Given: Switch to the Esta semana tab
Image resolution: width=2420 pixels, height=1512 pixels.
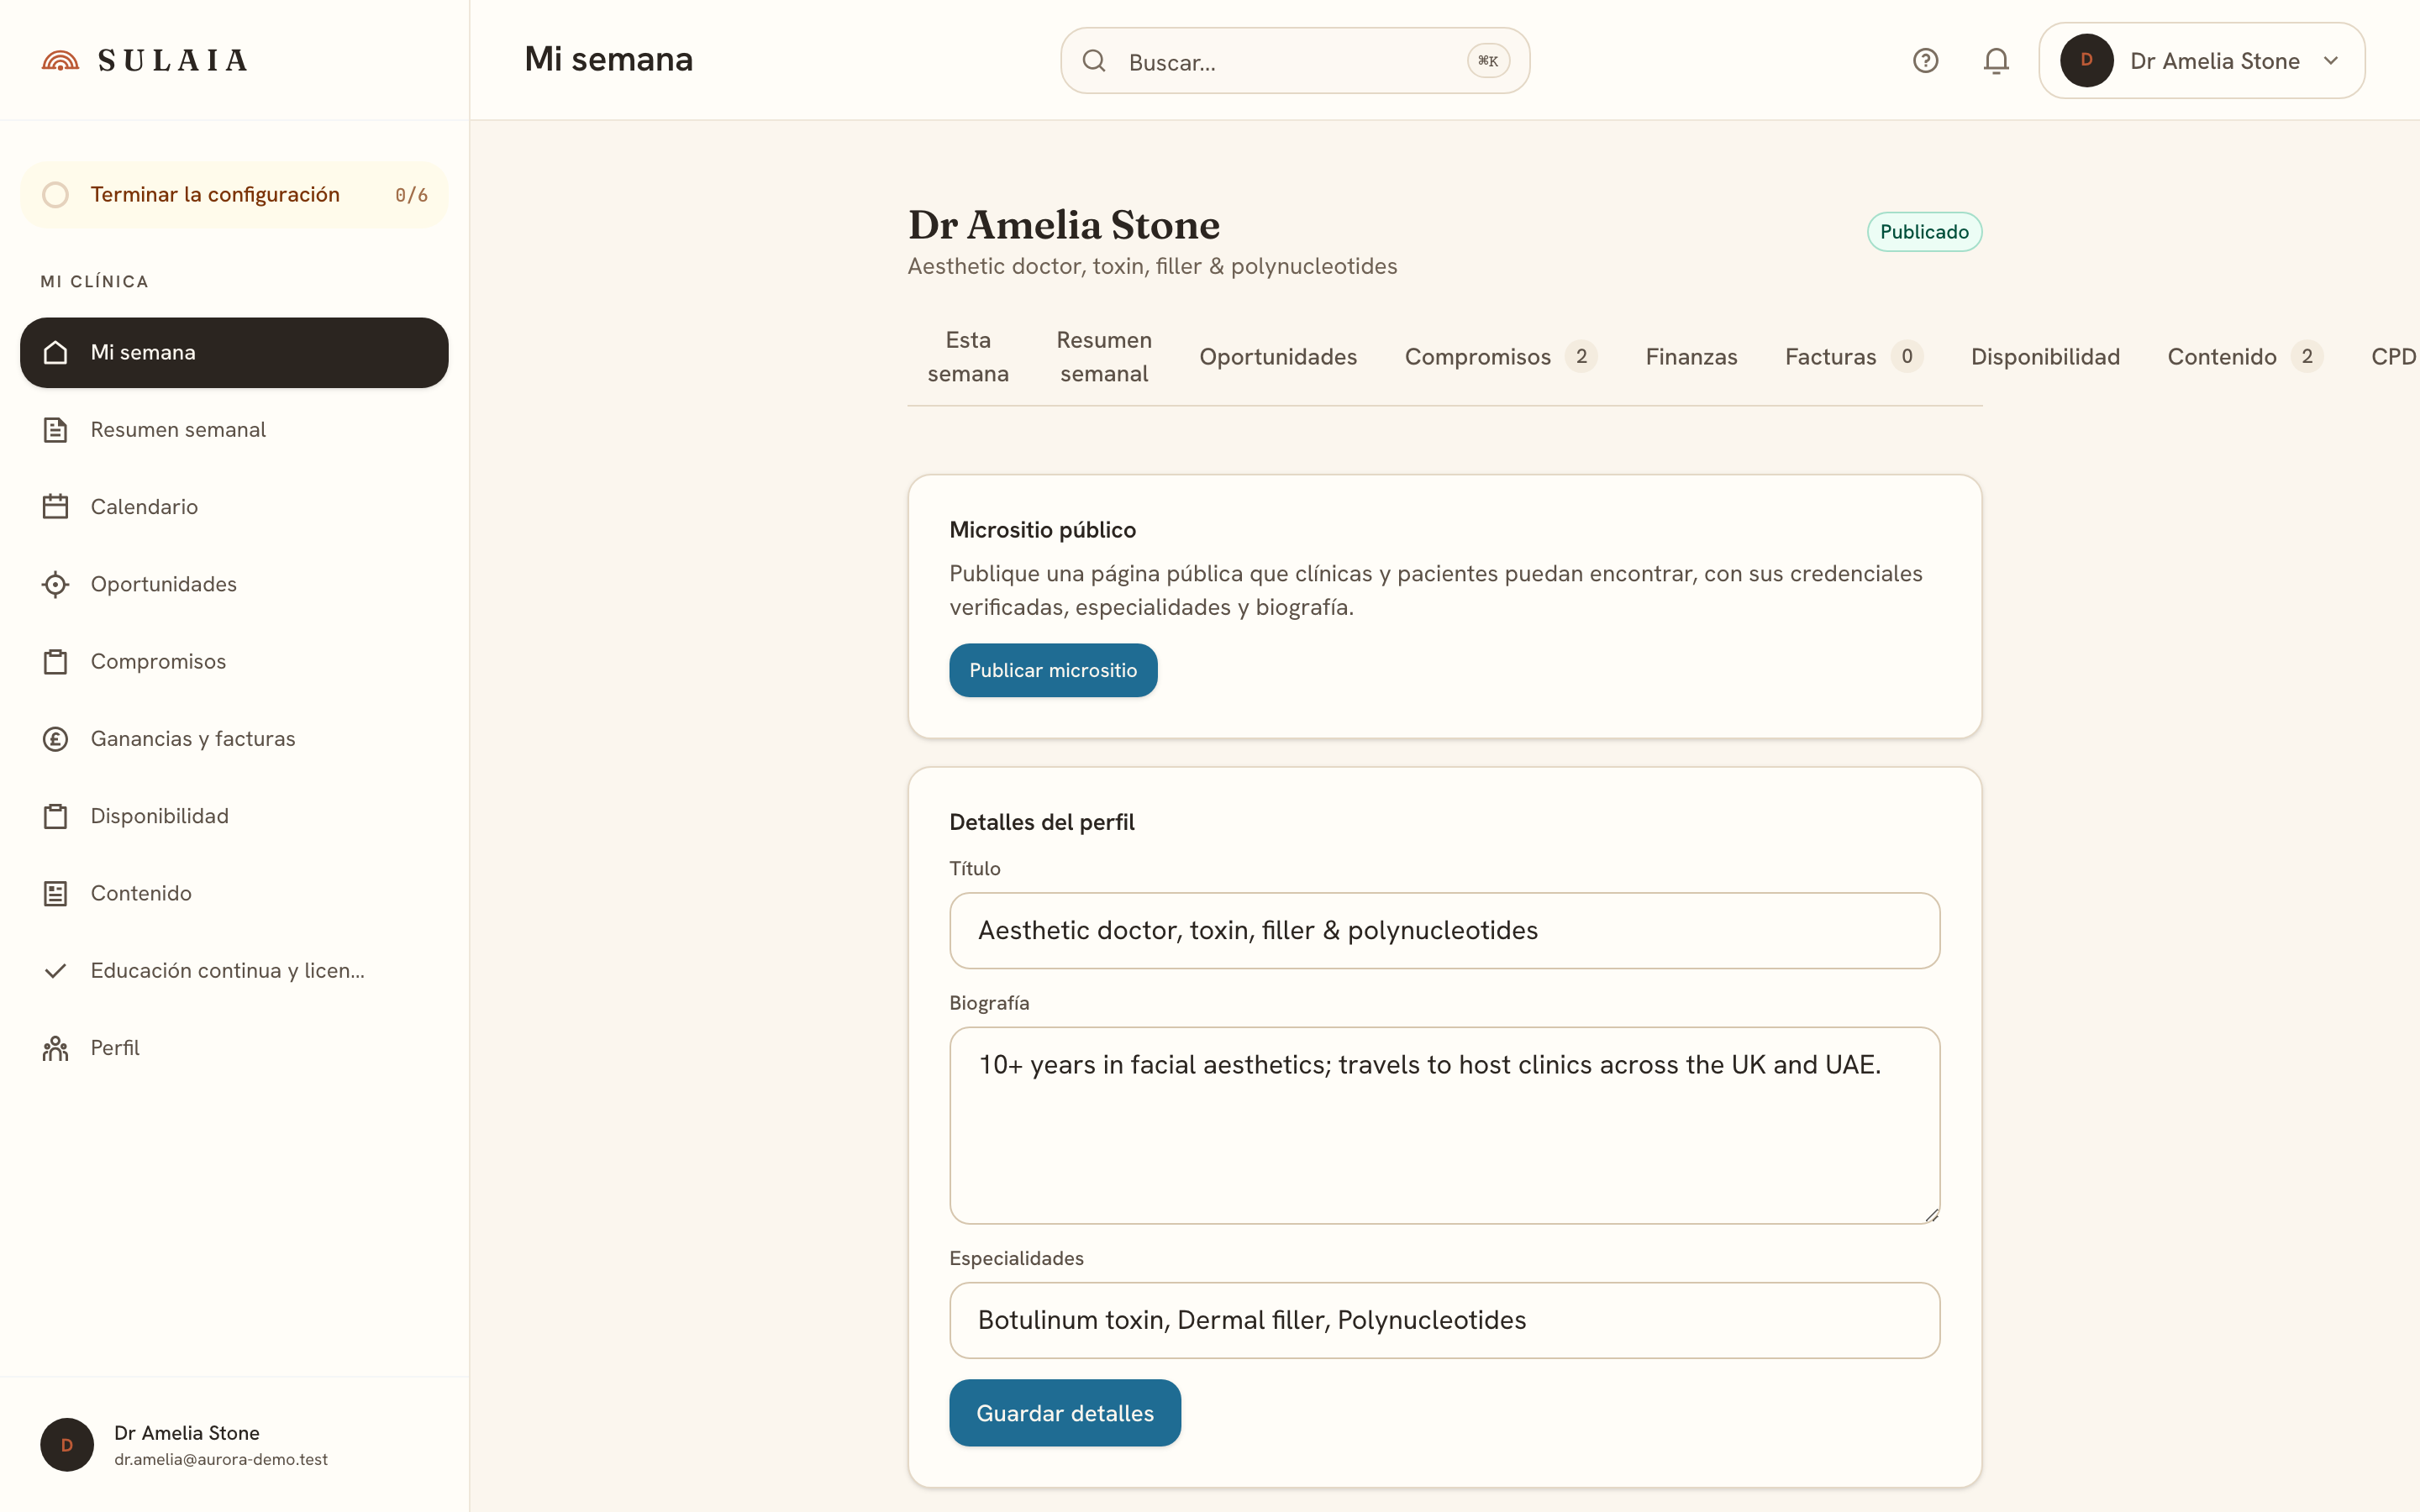Looking at the screenshot, I should click(x=968, y=357).
